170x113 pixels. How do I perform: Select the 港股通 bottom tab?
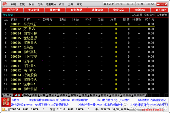(127, 95)
